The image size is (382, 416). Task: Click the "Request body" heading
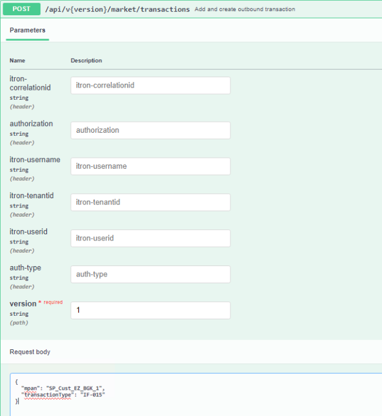pos(30,352)
